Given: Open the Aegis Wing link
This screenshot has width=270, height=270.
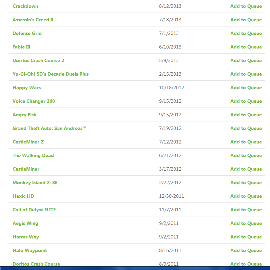Looking at the screenshot, I should pyautogui.click(x=25, y=223).
